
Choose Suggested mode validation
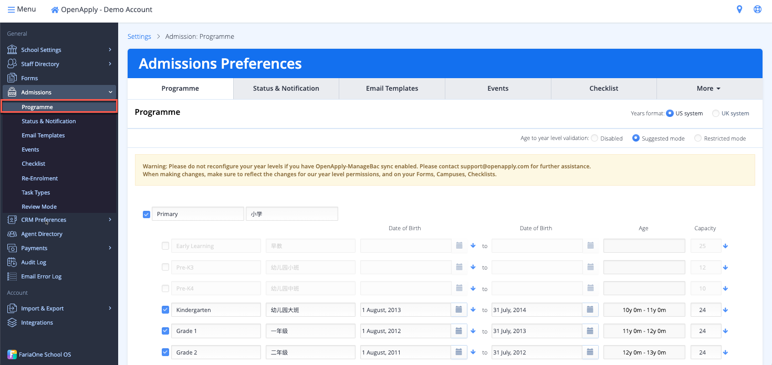pos(636,138)
